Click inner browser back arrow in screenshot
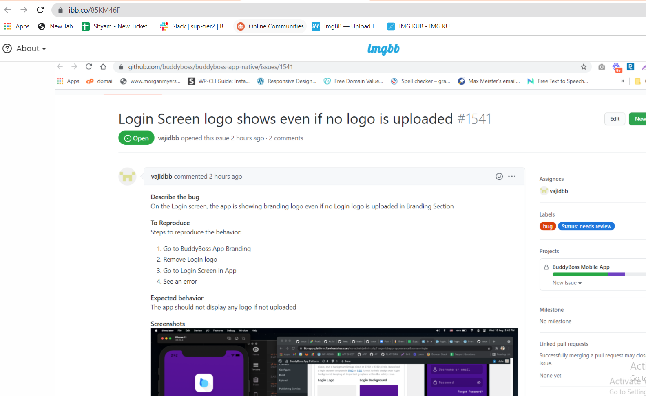The image size is (646, 396). [60, 66]
